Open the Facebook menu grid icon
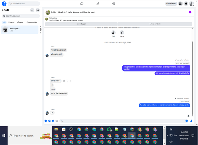The image size is (198, 145). tap(180, 4)
